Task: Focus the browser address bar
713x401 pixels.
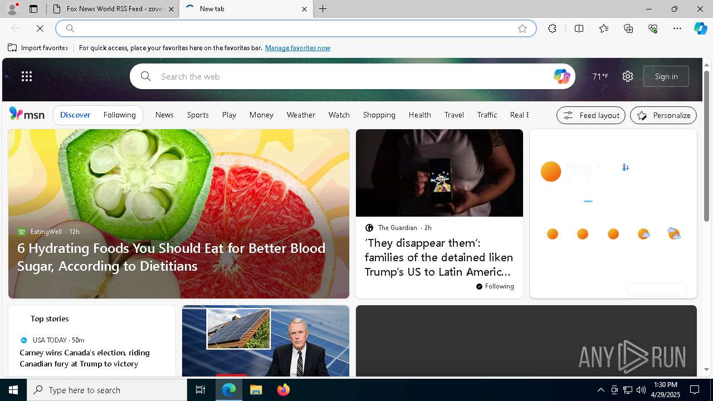Action: [296, 28]
